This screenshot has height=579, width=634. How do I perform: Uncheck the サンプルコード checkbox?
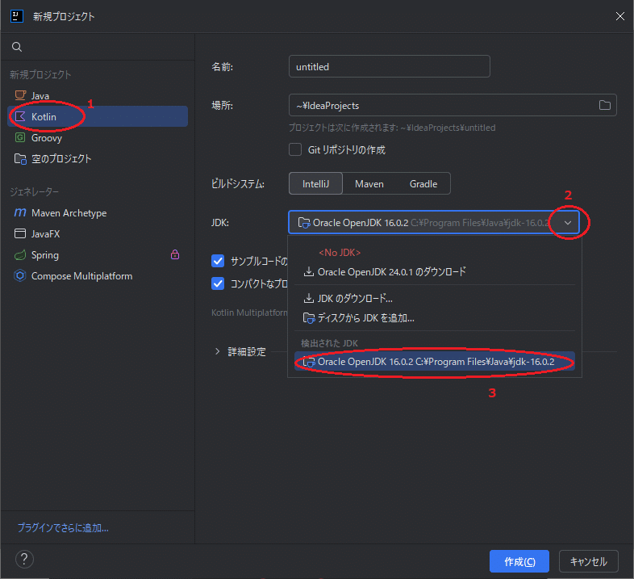[218, 261]
